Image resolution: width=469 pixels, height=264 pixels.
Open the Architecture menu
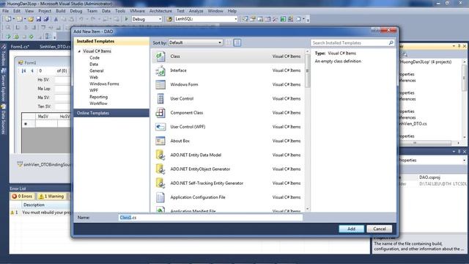click(x=160, y=11)
